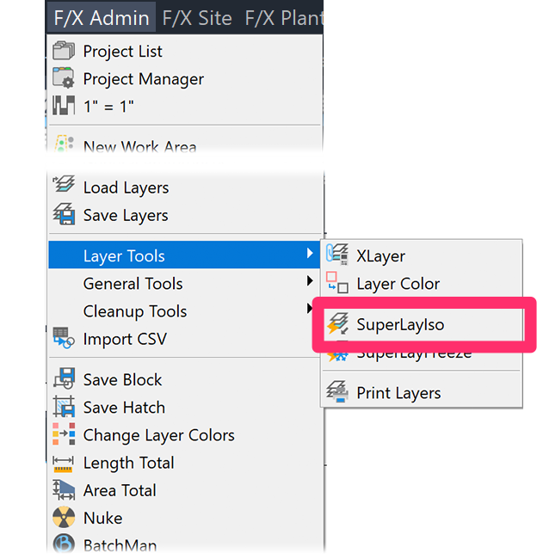Open the F/X Admin menu

click(x=102, y=17)
